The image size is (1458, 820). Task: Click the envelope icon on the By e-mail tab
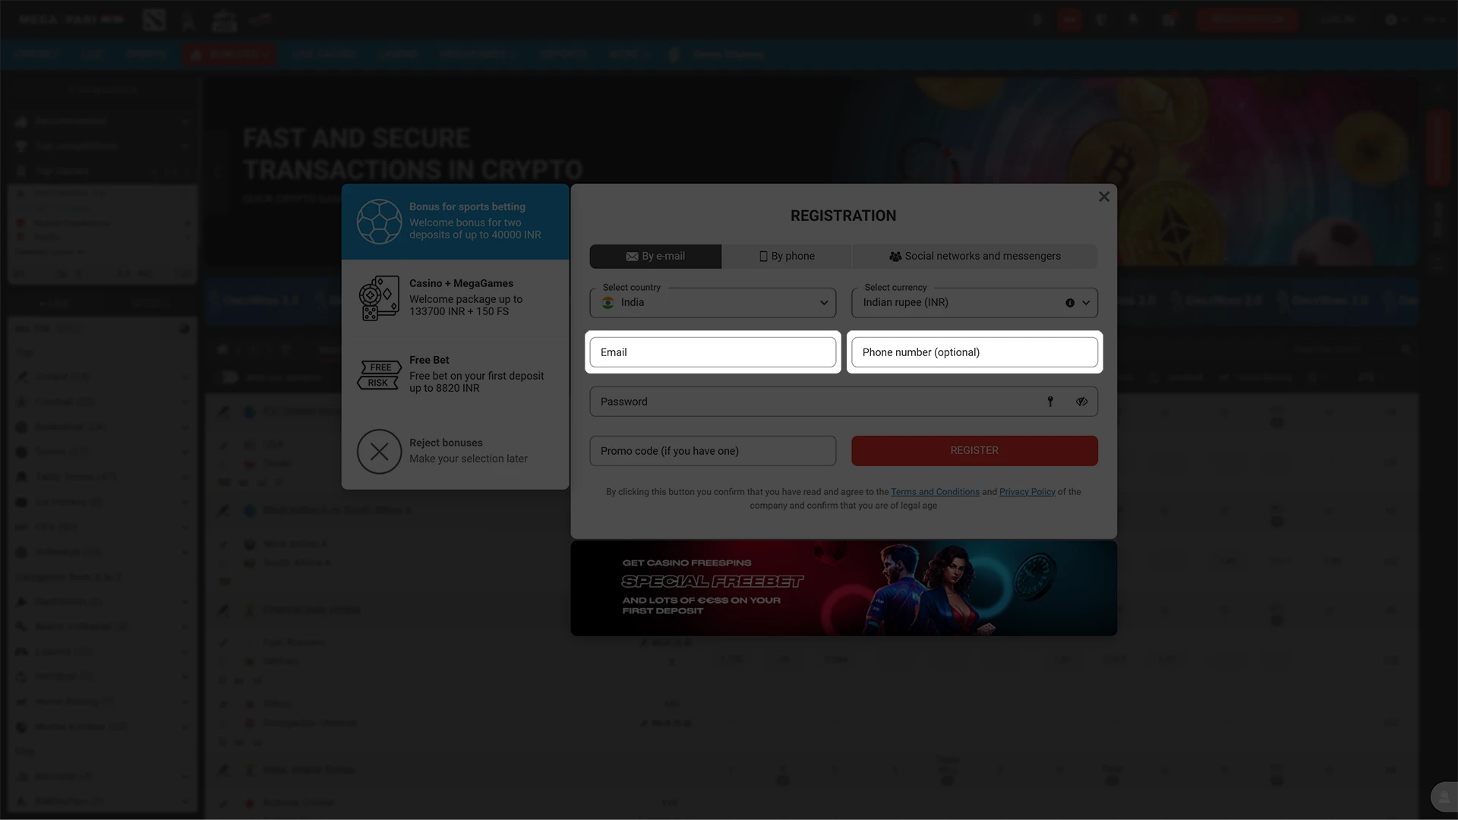(632, 256)
